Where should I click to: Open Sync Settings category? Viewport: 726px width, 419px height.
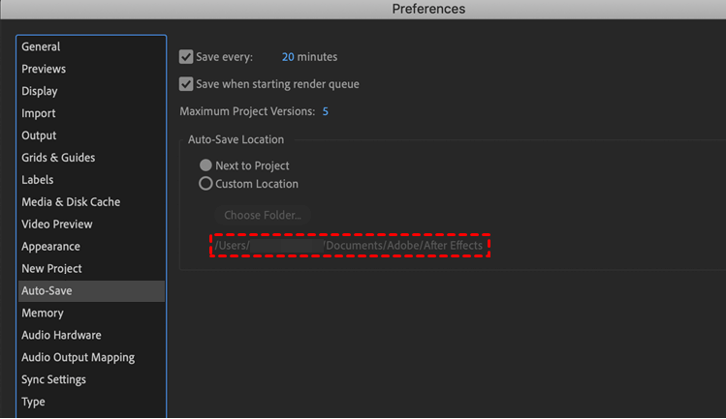point(53,380)
